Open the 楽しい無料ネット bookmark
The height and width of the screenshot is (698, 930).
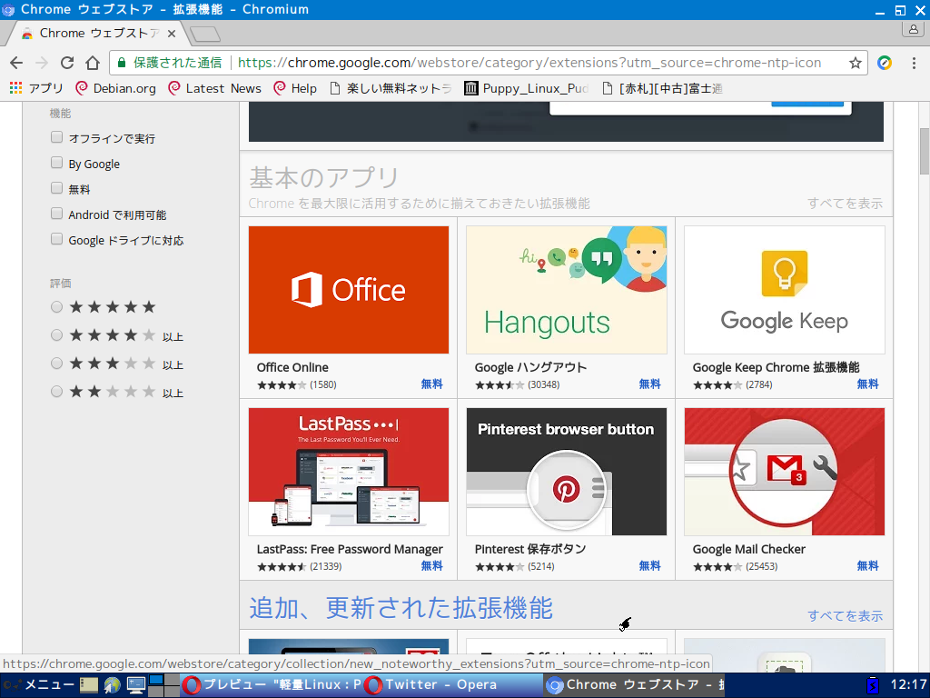pos(391,88)
